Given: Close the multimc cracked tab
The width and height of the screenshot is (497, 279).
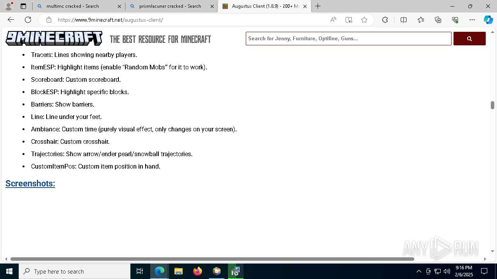Looking at the screenshot, I should [119, 6].
